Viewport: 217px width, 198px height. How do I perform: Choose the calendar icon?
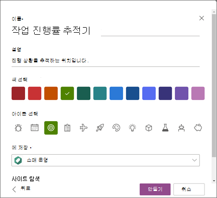pos(35,128)
